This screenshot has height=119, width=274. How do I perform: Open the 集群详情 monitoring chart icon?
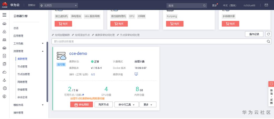pos(136,74)
